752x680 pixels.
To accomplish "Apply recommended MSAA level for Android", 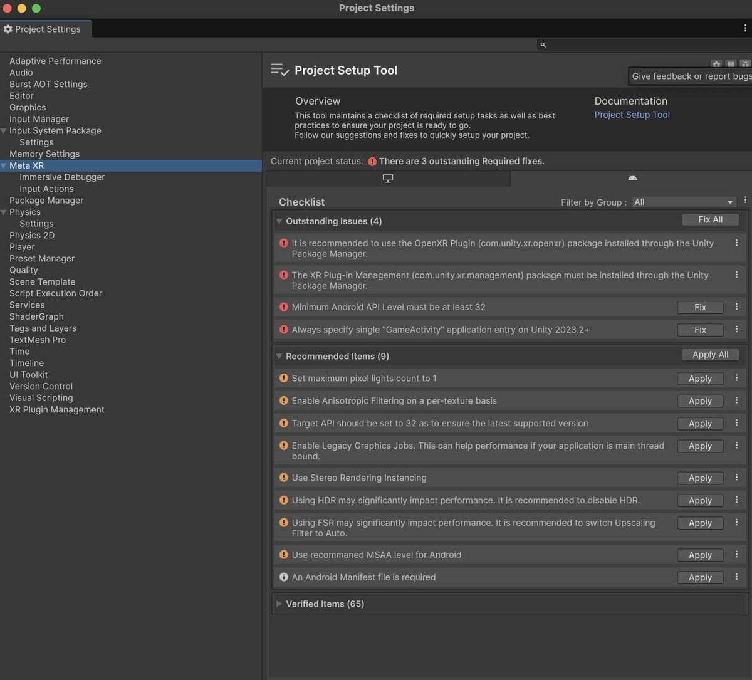I will tap(700, 555).
